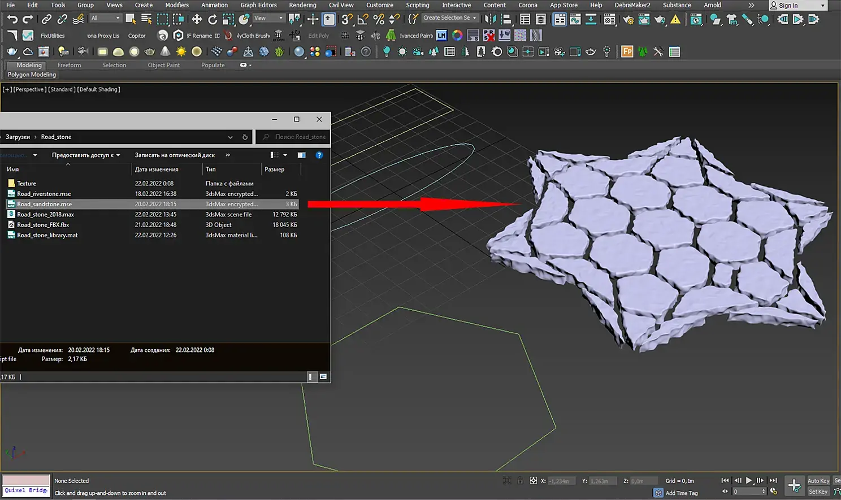Screen dimensions: 841x500
Task: Open the selection filter 'All' dropdown
Action: [106, 19]
